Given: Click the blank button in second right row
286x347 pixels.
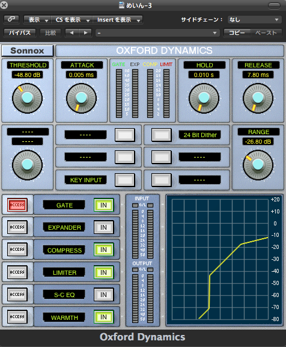Looking at the screenshot, I should coord(162,157).
